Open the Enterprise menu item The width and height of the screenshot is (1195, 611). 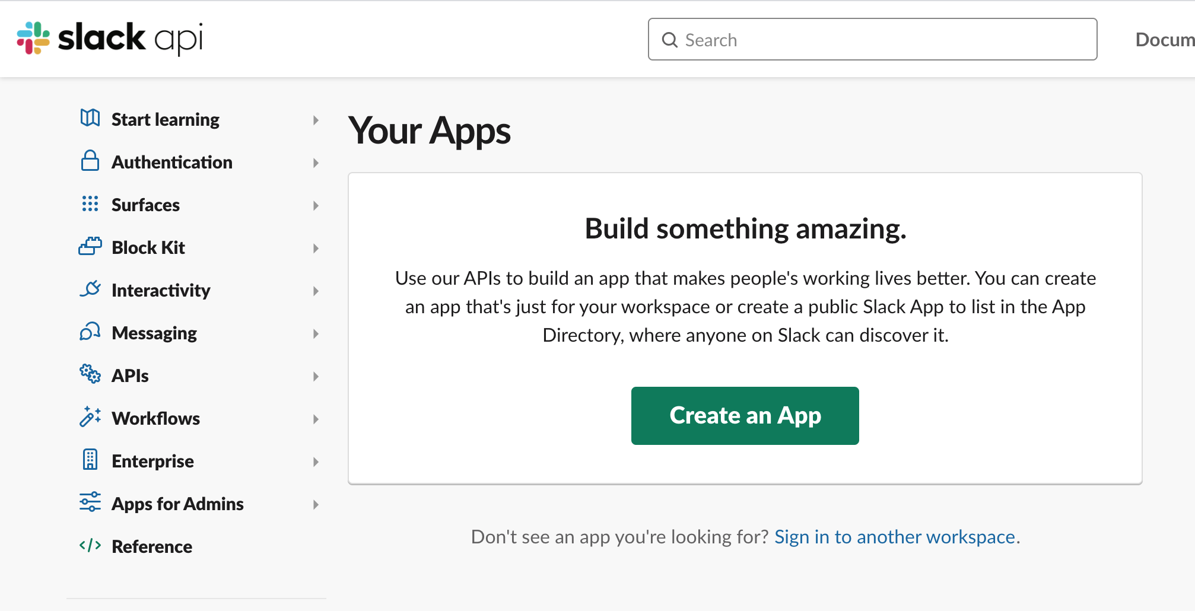152,462
